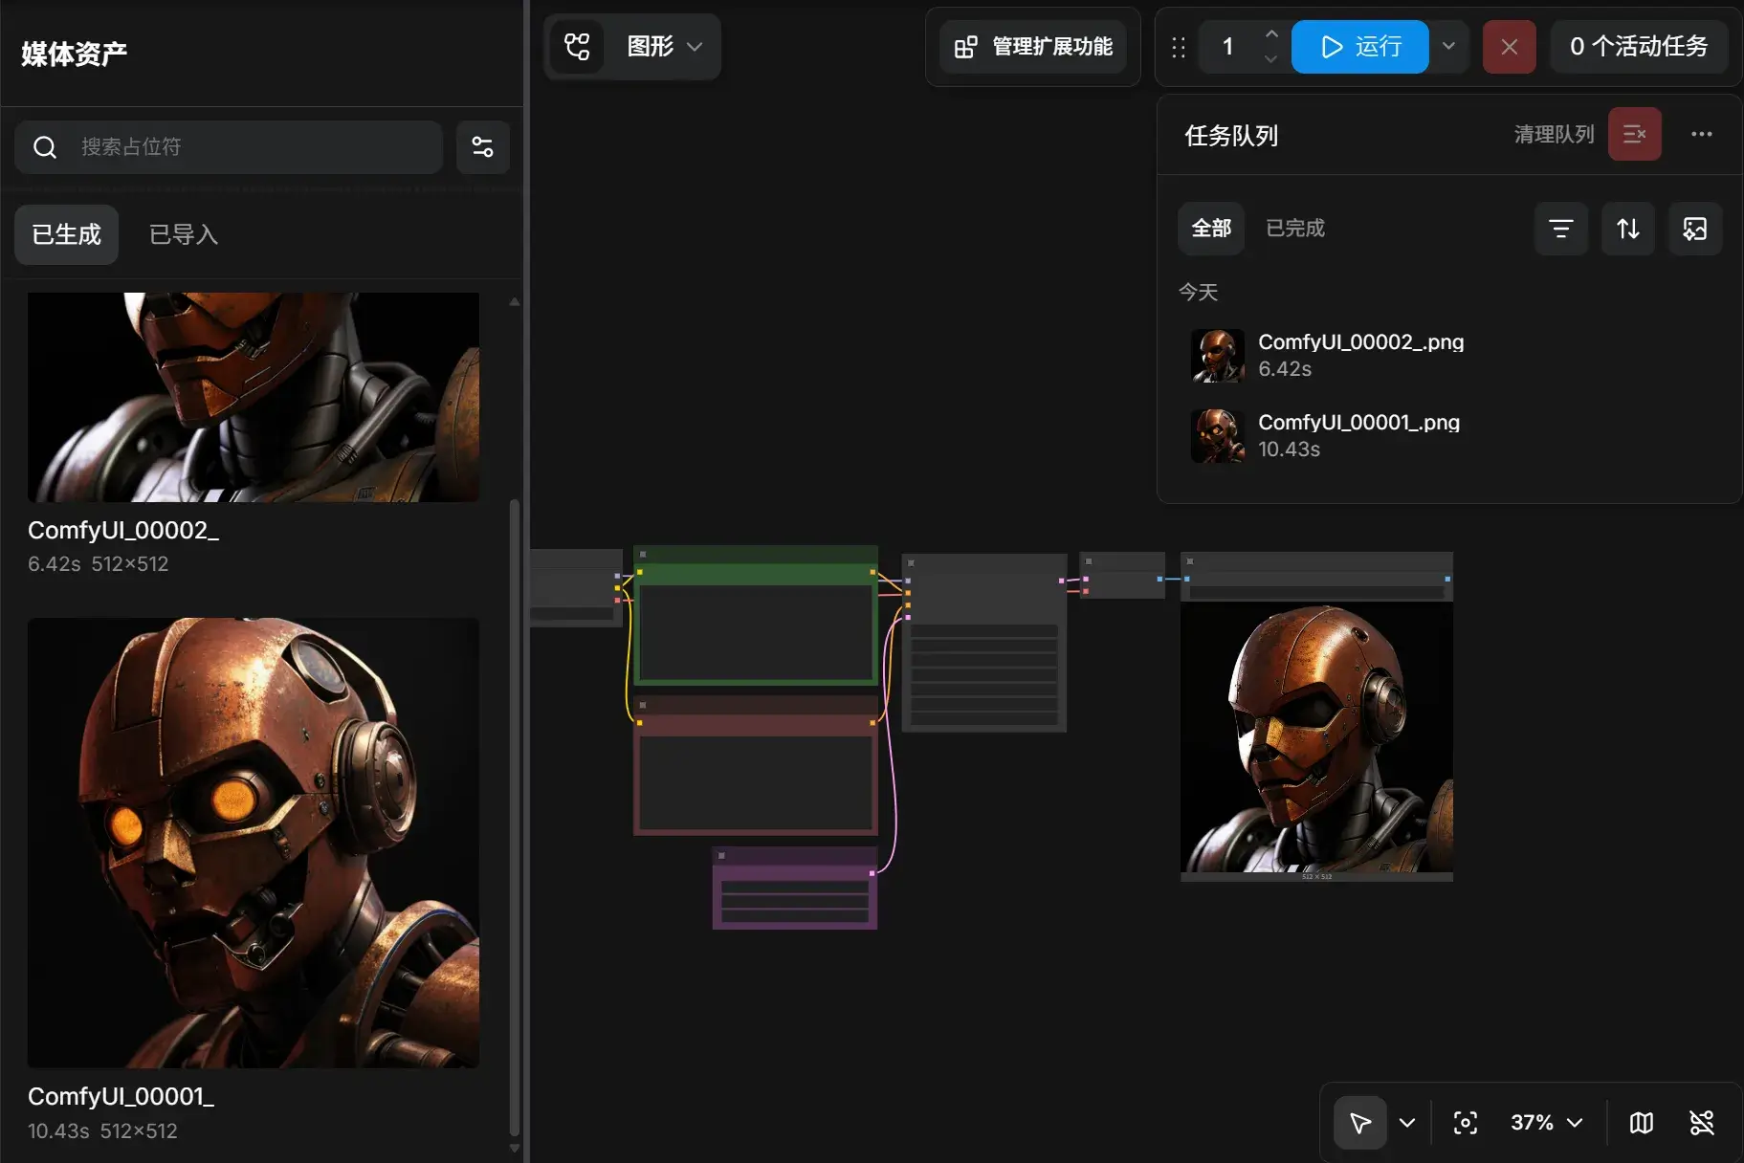The image size is (1744, 1163).
Task: Click the search magnifier icon
Action: 45,146
